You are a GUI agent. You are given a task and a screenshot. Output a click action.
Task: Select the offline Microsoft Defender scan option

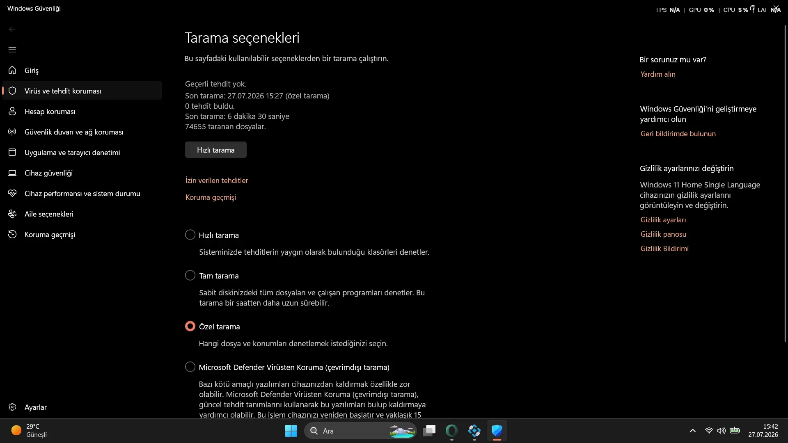[x=190, y=367]
